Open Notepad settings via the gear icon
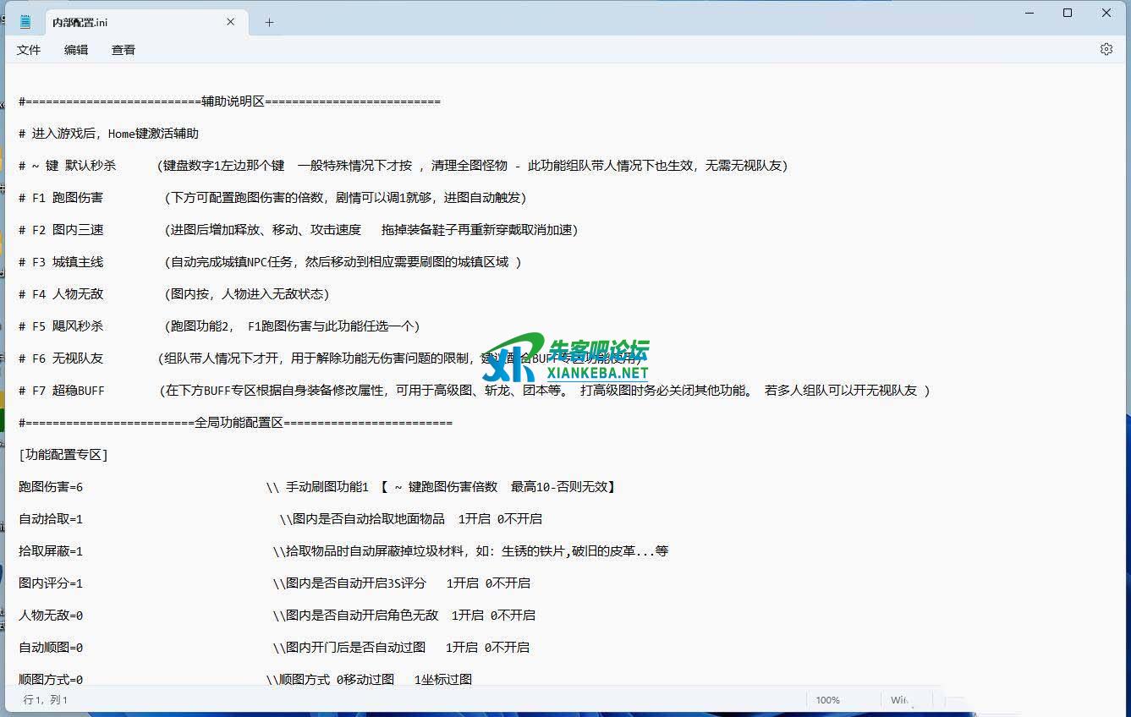The image size is (1131, 717). click(1106, 50)
